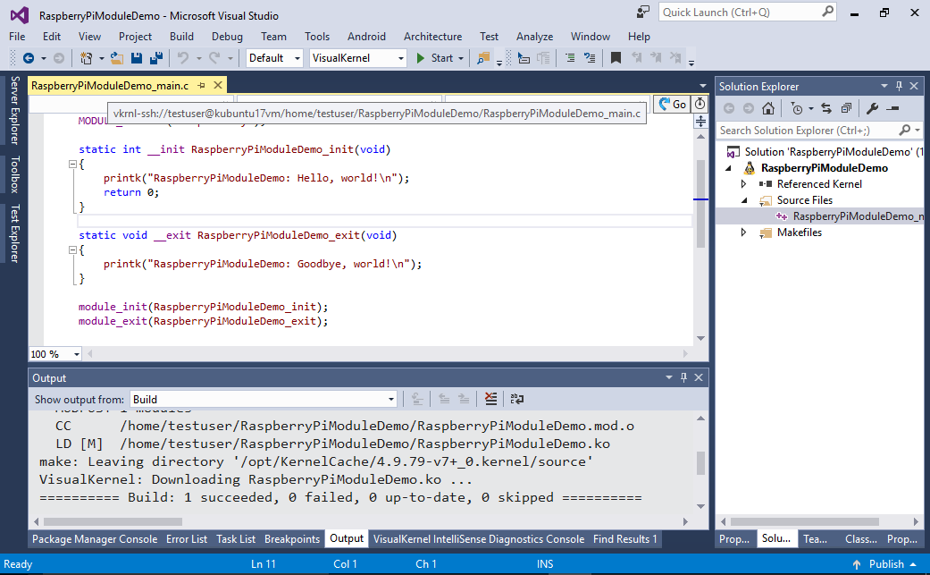The height and width of the screenshot is (575, 930).
Task: Open pending changes filter icon
Action: pos(797,108)
